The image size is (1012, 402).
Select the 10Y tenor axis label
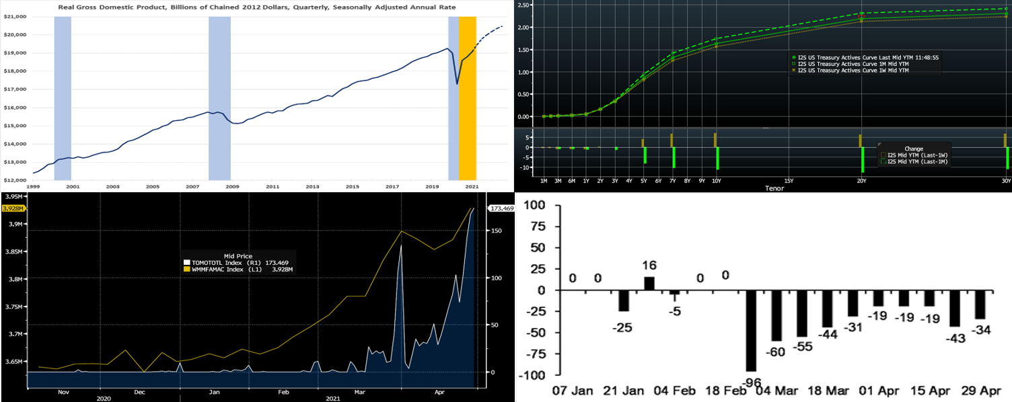point(716,182)
